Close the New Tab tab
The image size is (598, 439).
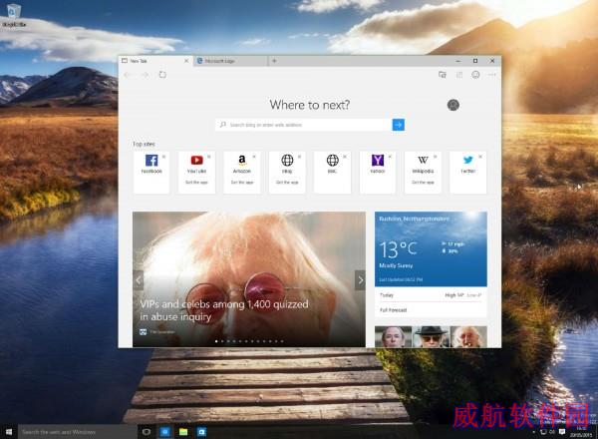[186, 61]
